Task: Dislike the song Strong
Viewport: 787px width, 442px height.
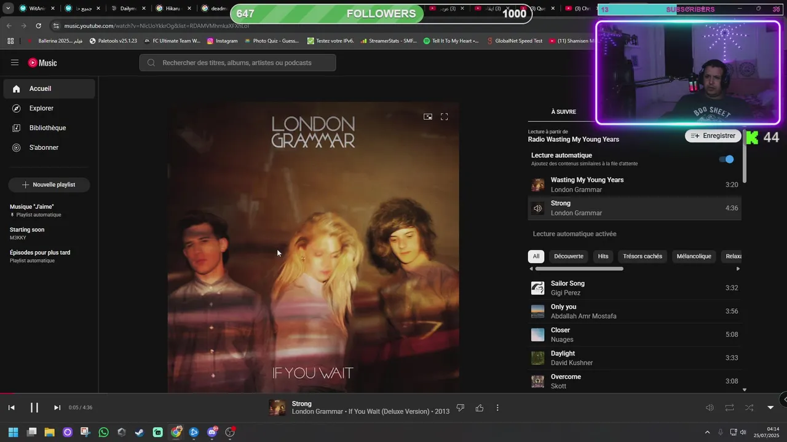Action: (460, 408)
